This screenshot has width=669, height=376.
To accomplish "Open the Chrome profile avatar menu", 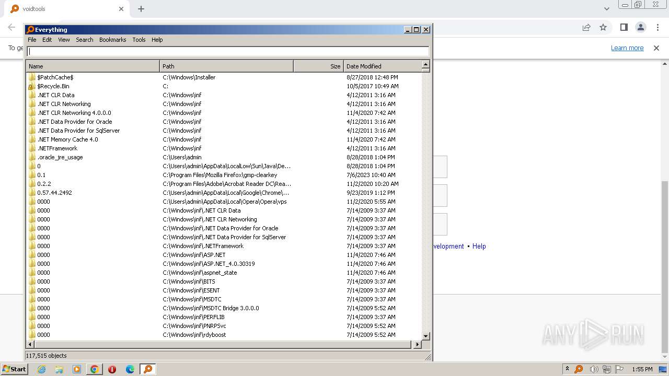I will [x=640, y=27].
